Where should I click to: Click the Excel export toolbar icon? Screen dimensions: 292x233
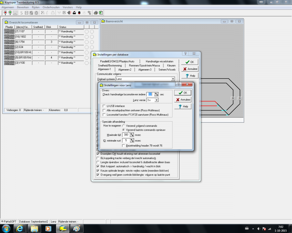click(x=101, y=13)
